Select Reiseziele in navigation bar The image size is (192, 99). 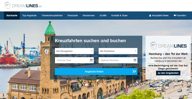(73, 16)
